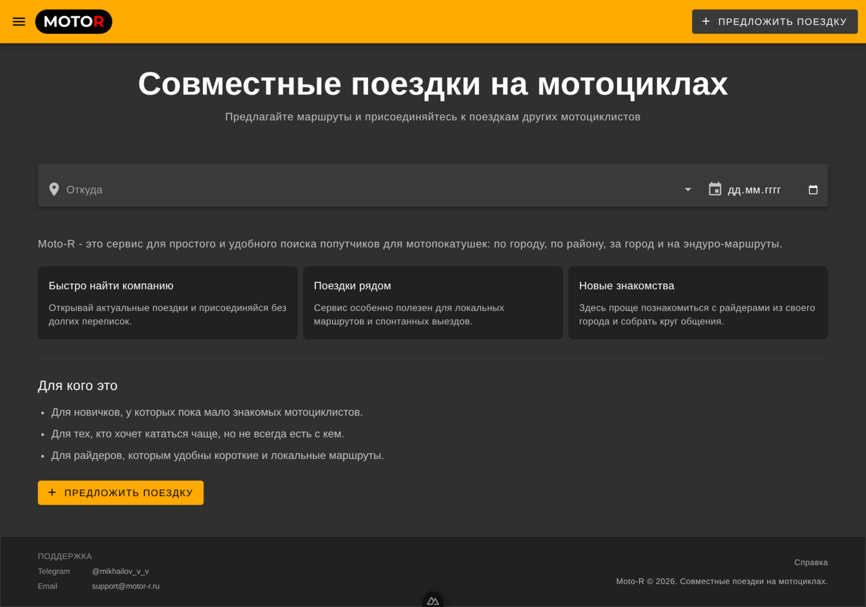The height and width of the screenshot is (607, 866).
Task: Click the bullet about локальные маршруты
Action: click(x=218, y=456)
